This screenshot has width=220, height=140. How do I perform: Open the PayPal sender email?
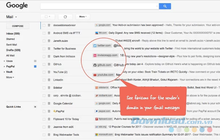click(130, 111)
